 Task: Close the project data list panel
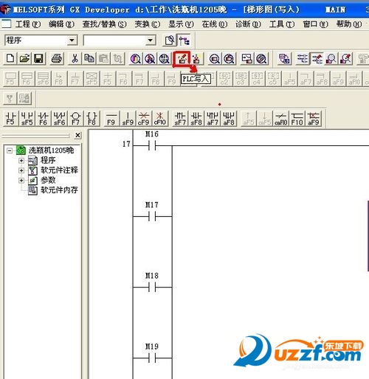(77, 135)
